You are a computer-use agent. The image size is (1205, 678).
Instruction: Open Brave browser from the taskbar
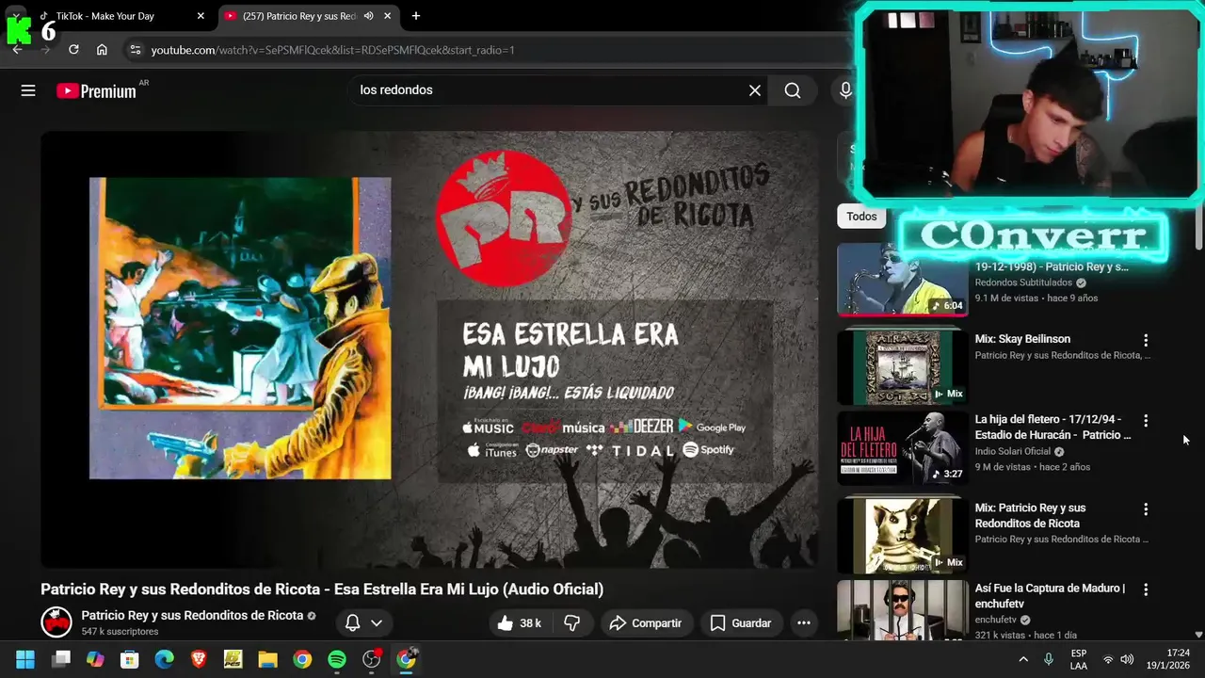(x=199, y=660)
